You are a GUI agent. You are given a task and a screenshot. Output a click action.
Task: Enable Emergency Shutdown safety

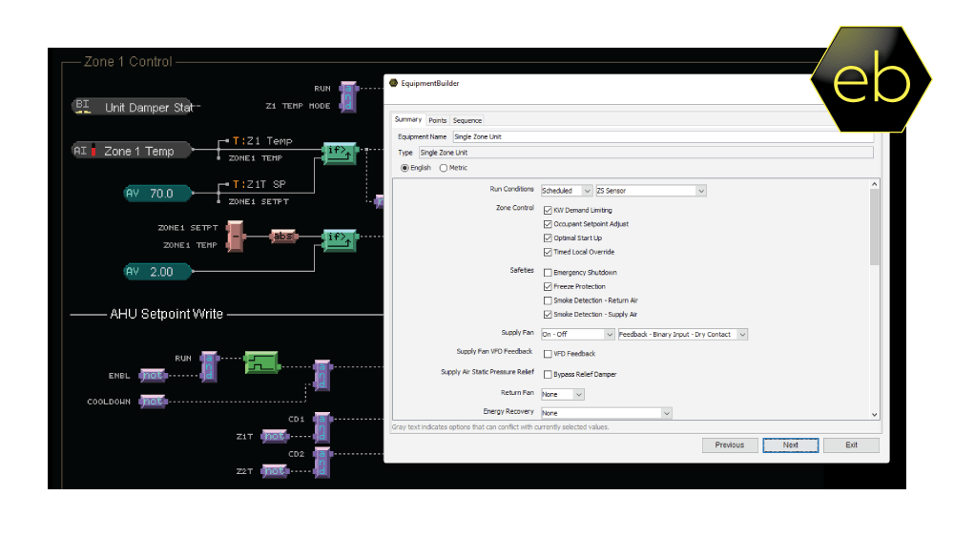[x=548, y=273]
